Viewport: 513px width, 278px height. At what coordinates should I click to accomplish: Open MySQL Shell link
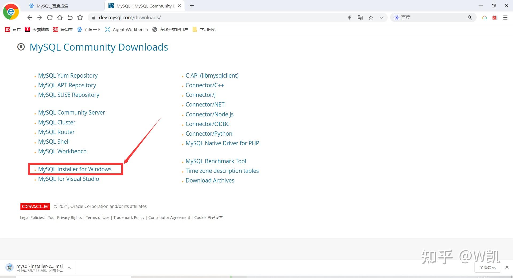click(x=54, y=142)
